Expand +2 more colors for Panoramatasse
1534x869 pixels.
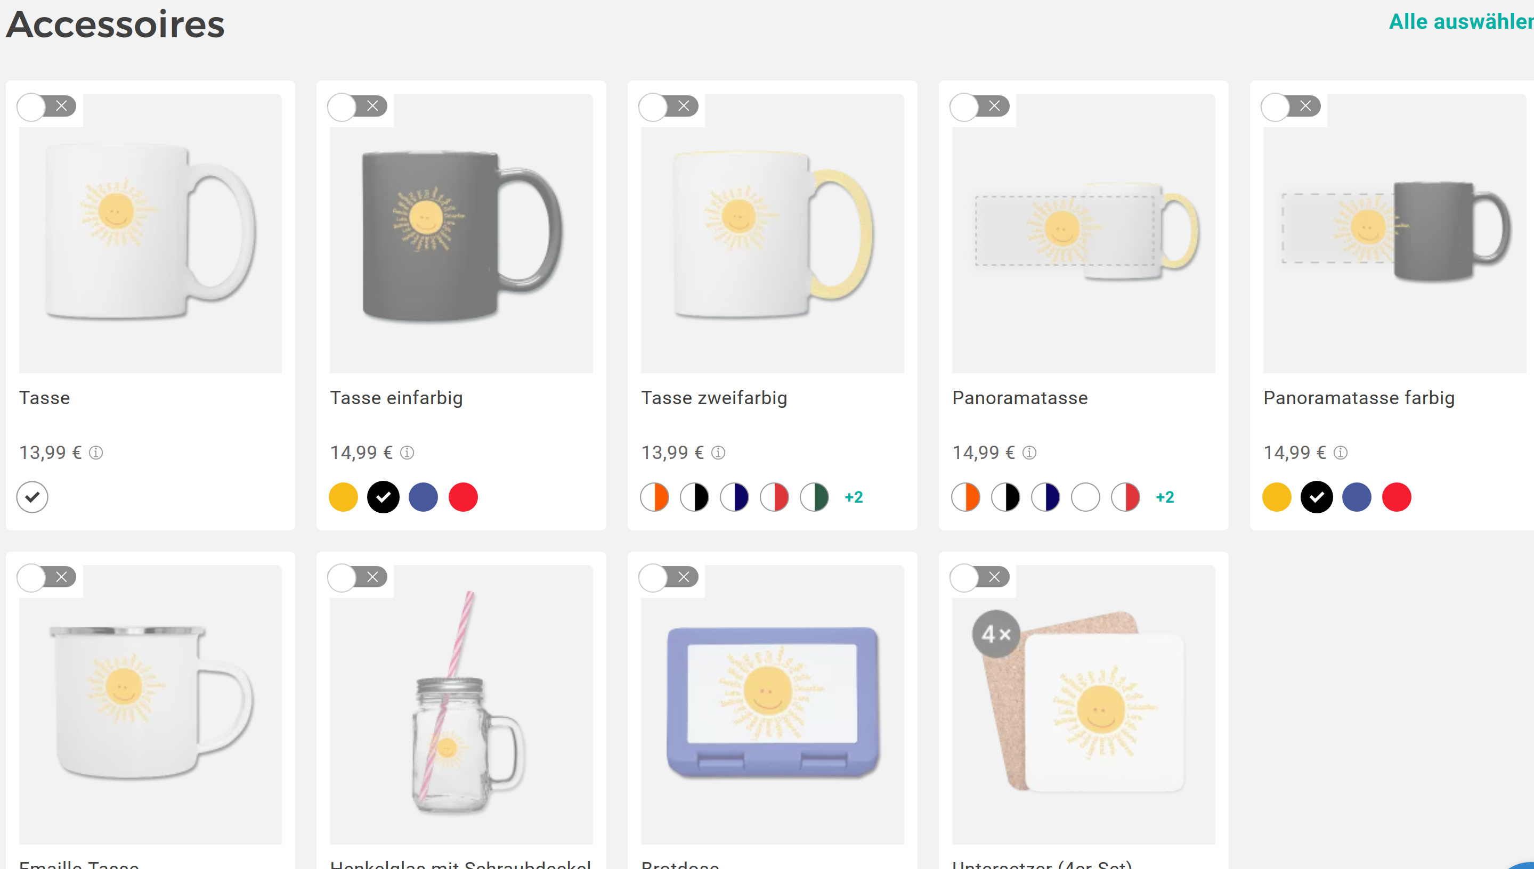[x=1165, y=497]
